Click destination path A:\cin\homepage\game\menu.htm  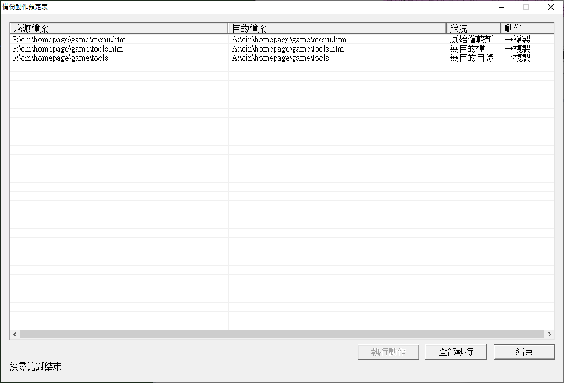pos(289,40)
